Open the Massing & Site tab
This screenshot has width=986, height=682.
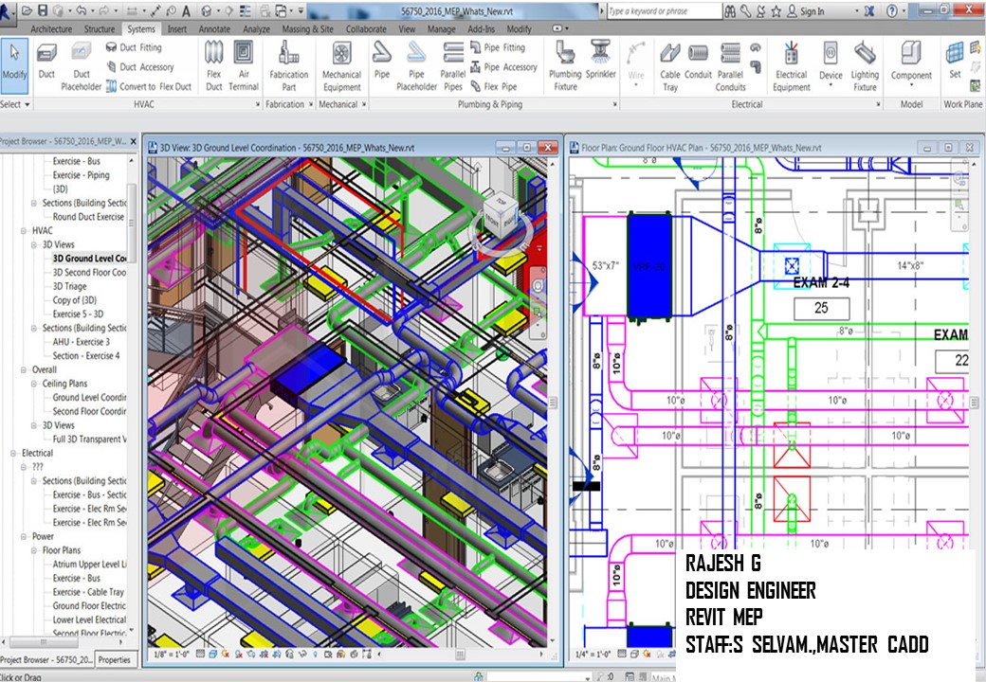[307, 28]
